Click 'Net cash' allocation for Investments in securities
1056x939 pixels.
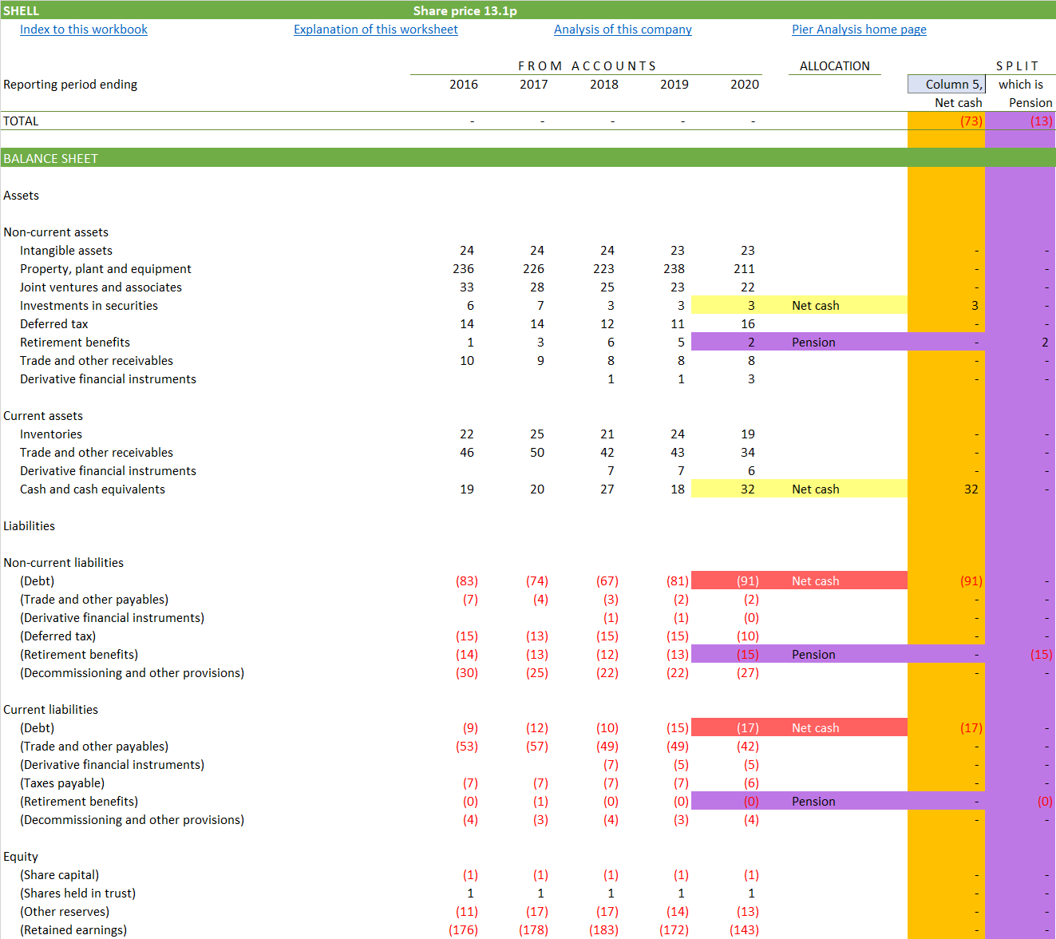pyautogui.click(x=816, y=305)
